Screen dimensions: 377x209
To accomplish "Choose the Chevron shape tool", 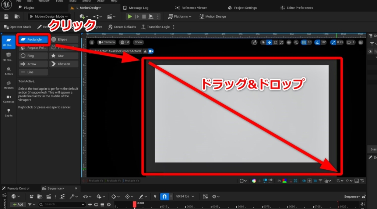I will [x=64, y=64].
